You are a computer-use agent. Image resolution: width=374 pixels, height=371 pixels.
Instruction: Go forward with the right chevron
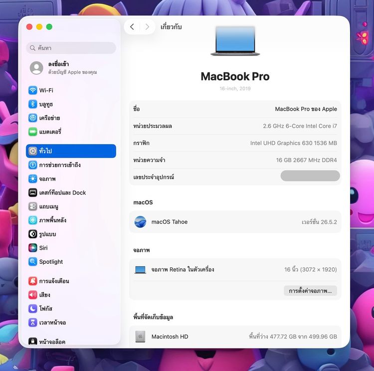(x=147, y=27)
